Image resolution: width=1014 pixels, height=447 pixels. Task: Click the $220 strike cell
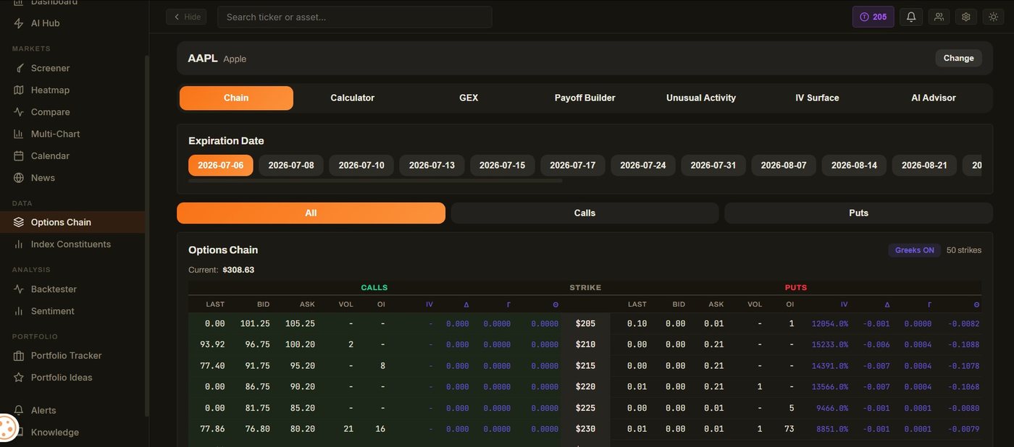(x=585, y=387)
